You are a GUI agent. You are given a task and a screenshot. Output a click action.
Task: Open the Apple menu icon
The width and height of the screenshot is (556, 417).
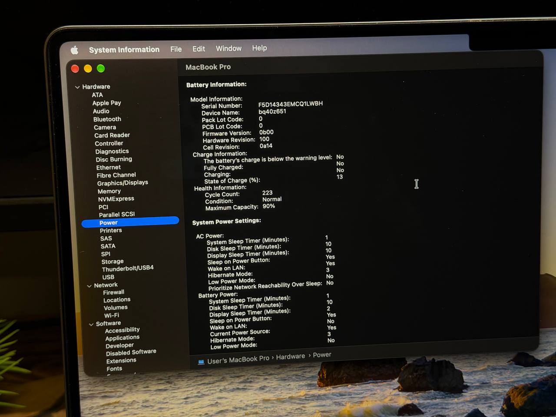75,50
